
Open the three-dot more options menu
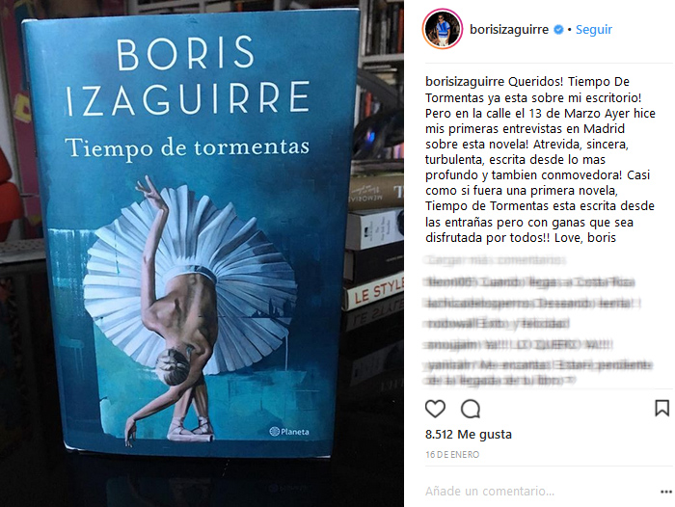pos(666,491)
